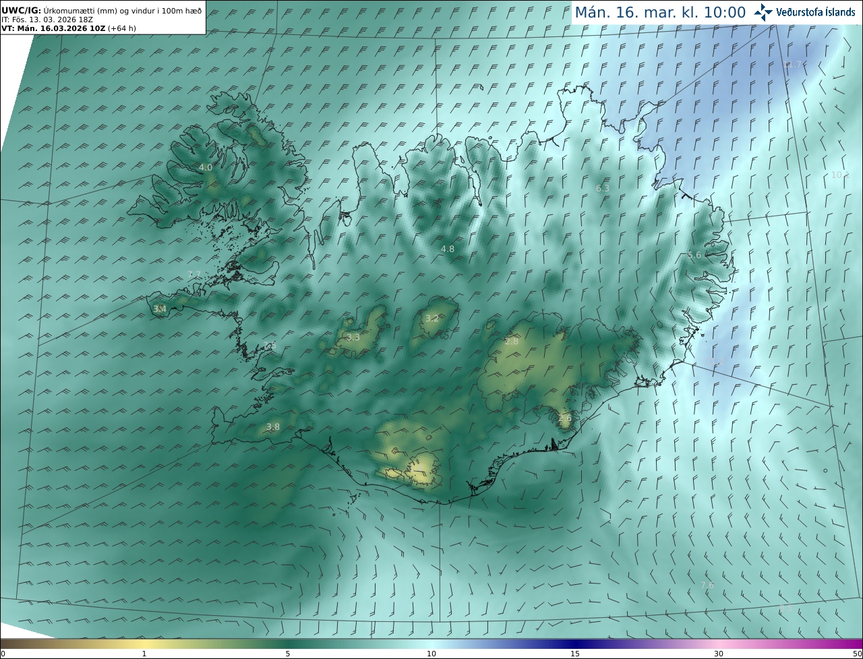Viewport: 863px width, 659px height.
Task: Click the 2.6 value near the southeast coast
Action: pyautogui.click(x=565, y=418)
